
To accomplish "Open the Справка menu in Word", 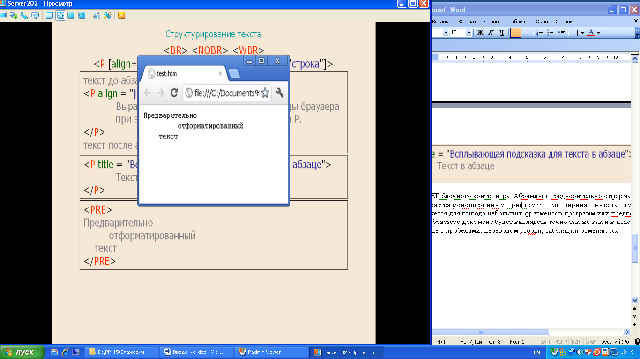I will coord(565,22).
